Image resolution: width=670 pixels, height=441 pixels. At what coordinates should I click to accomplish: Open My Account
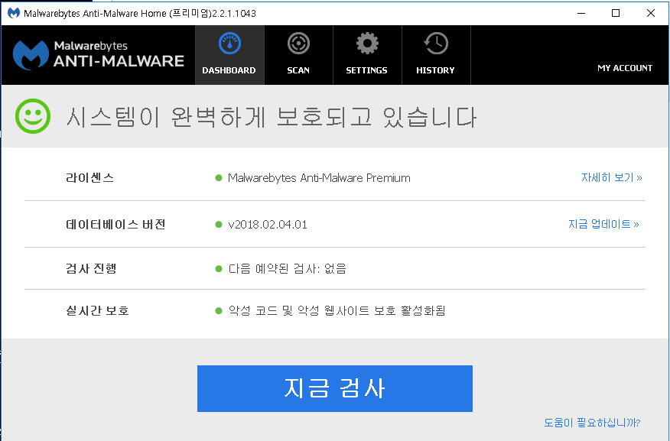coord(625,68)
